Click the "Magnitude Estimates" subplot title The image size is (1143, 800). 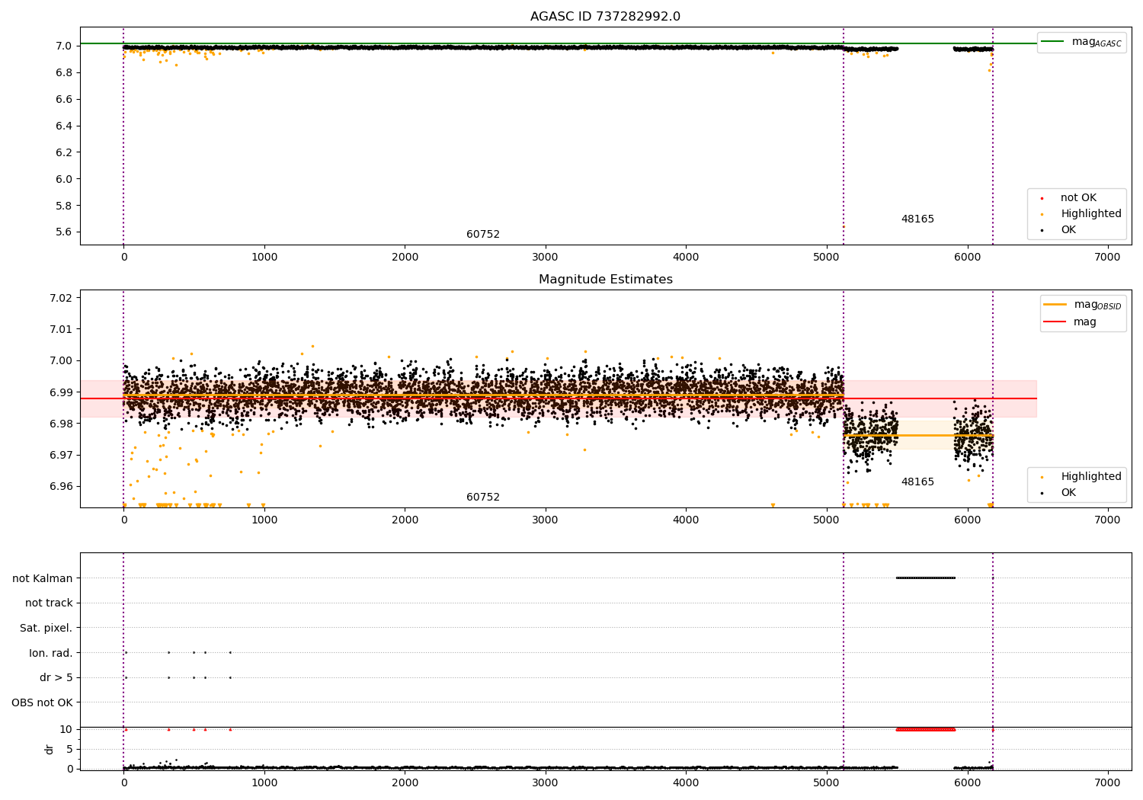(x=605, y=280)
